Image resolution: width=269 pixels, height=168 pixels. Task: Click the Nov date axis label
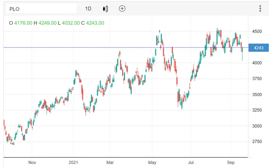[32, 162]
